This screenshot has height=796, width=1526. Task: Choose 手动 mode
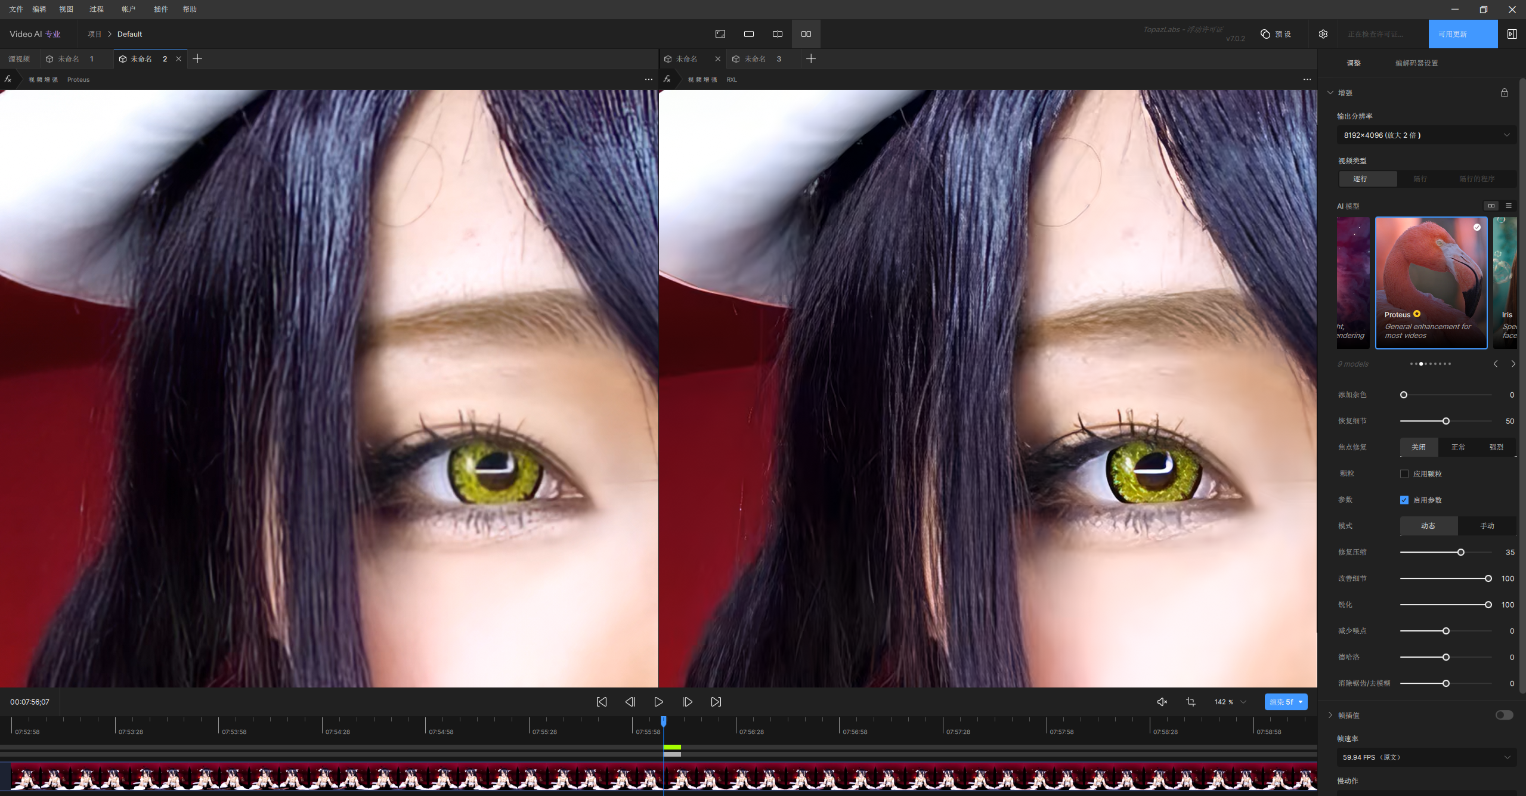1487,526
